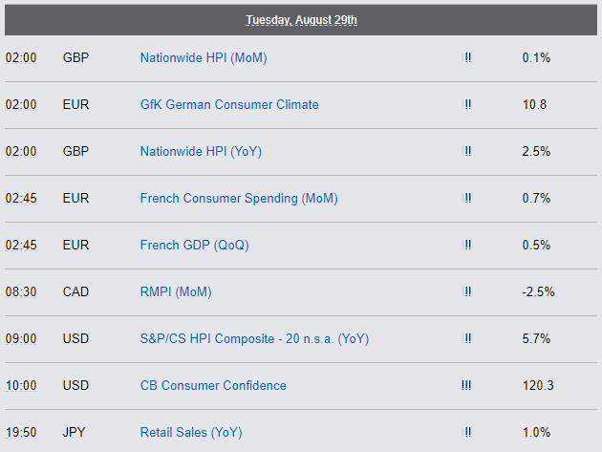Open Retail Sales (YoY) event link
This screenshot has width=602, height=452.
click(191, 433)
